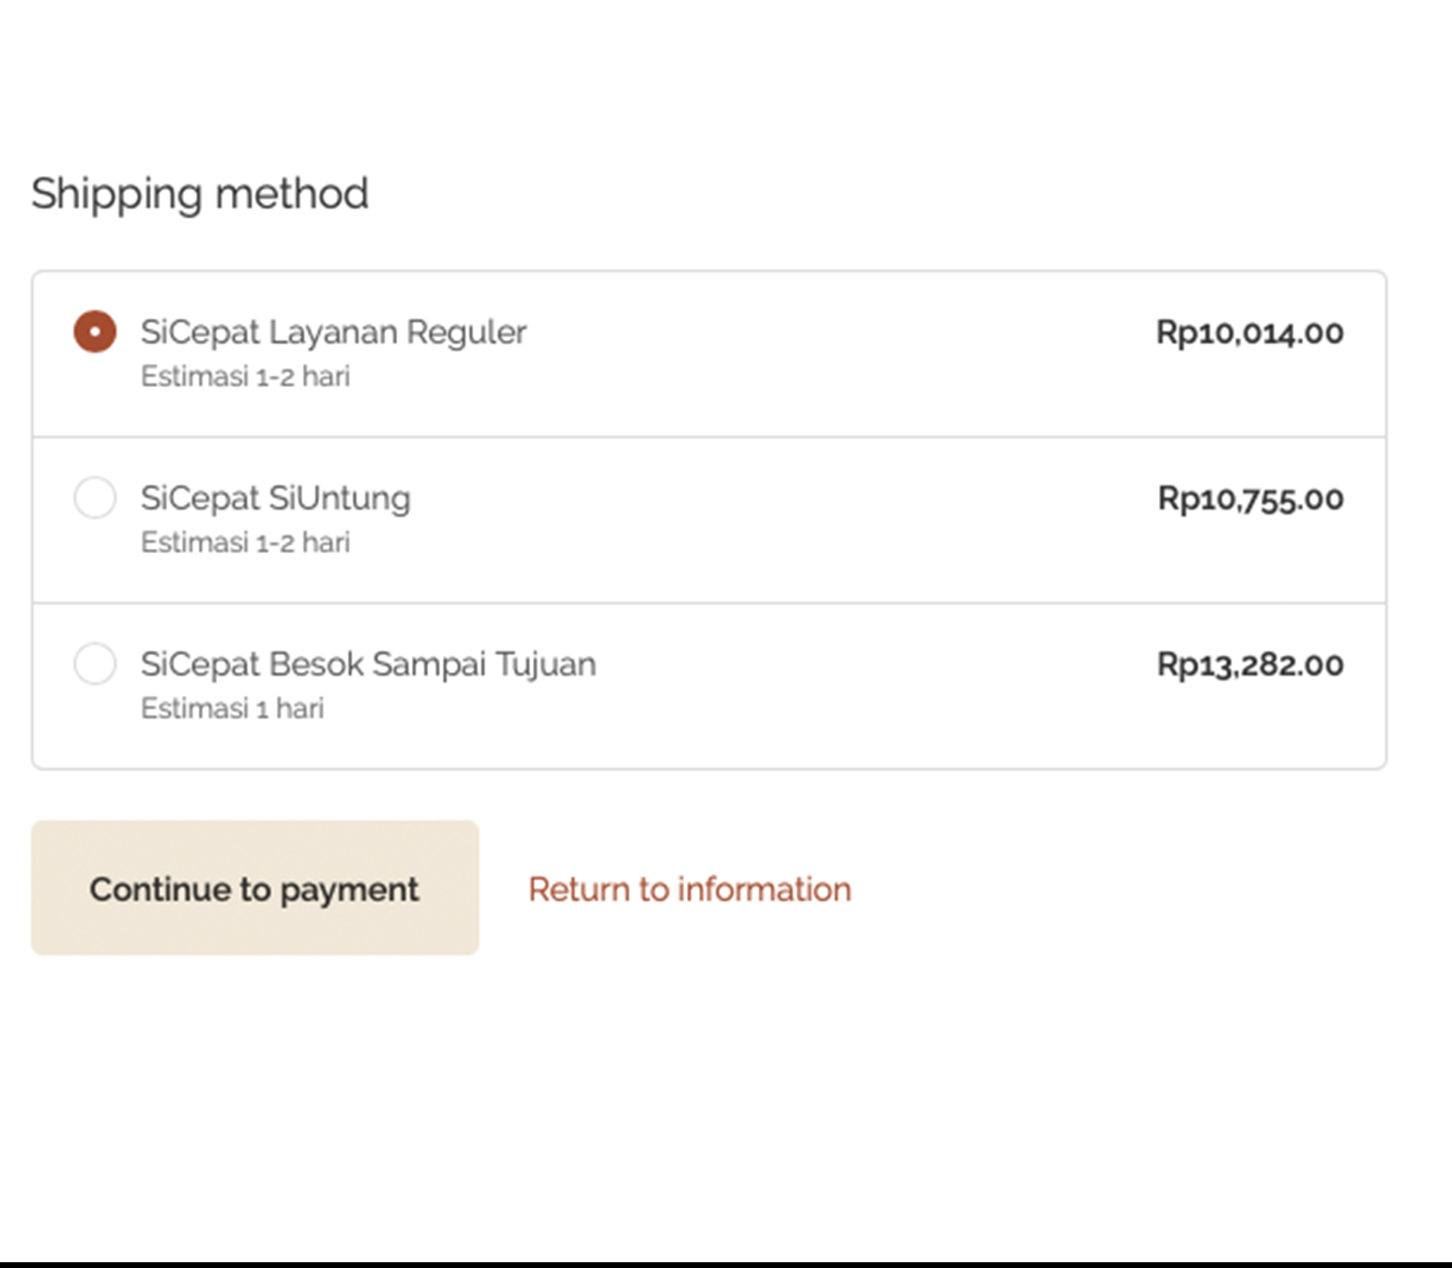Viewport: 1452px width, 1268px height.
Task: Choose the one-day estimated delivery option
Action: click(x=95, y=664)
